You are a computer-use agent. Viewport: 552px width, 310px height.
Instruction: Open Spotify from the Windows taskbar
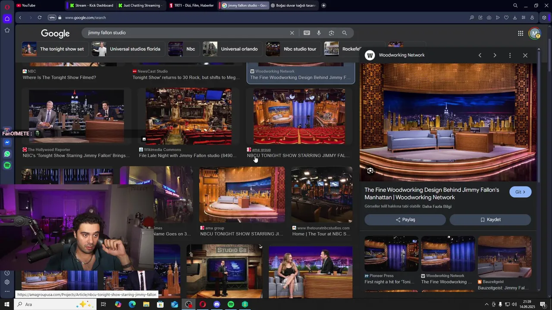click(x=231, y=304)
